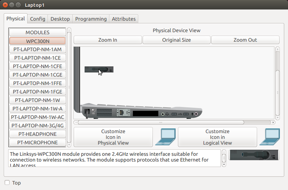Select the PT-LAPTOP-NM-3G/4G module
Screen dimensions: 288x190
click(x=37, y=126)
